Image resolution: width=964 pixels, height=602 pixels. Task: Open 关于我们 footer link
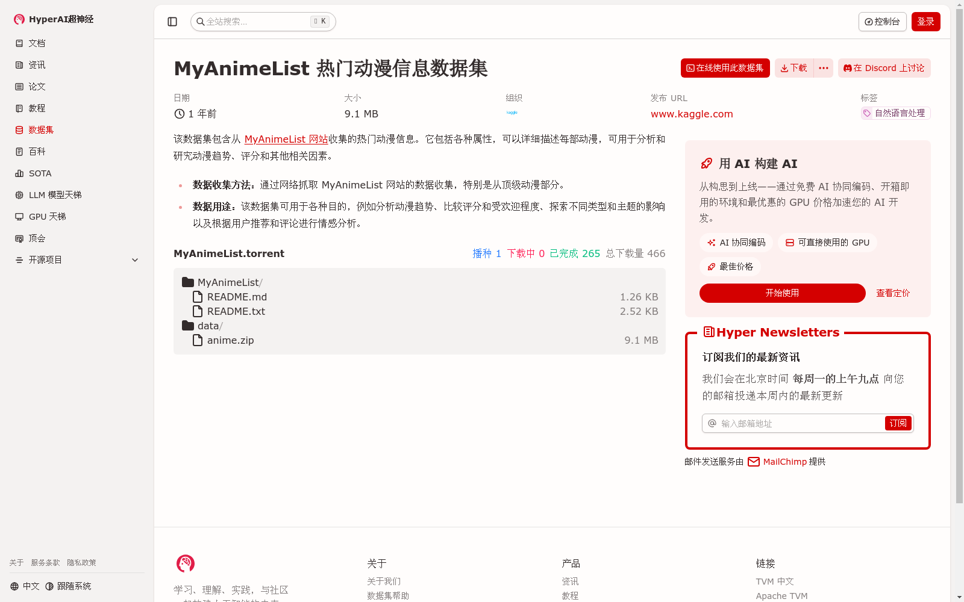pos(384,582)
